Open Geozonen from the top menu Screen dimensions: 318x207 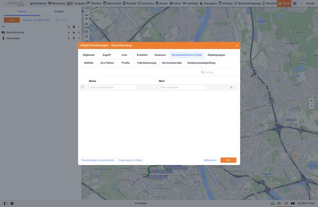146,4
